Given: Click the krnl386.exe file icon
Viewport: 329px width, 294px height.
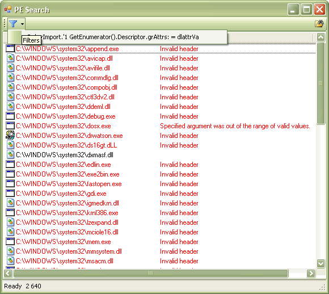Looking at the screenshot, I should coord(10,213).
